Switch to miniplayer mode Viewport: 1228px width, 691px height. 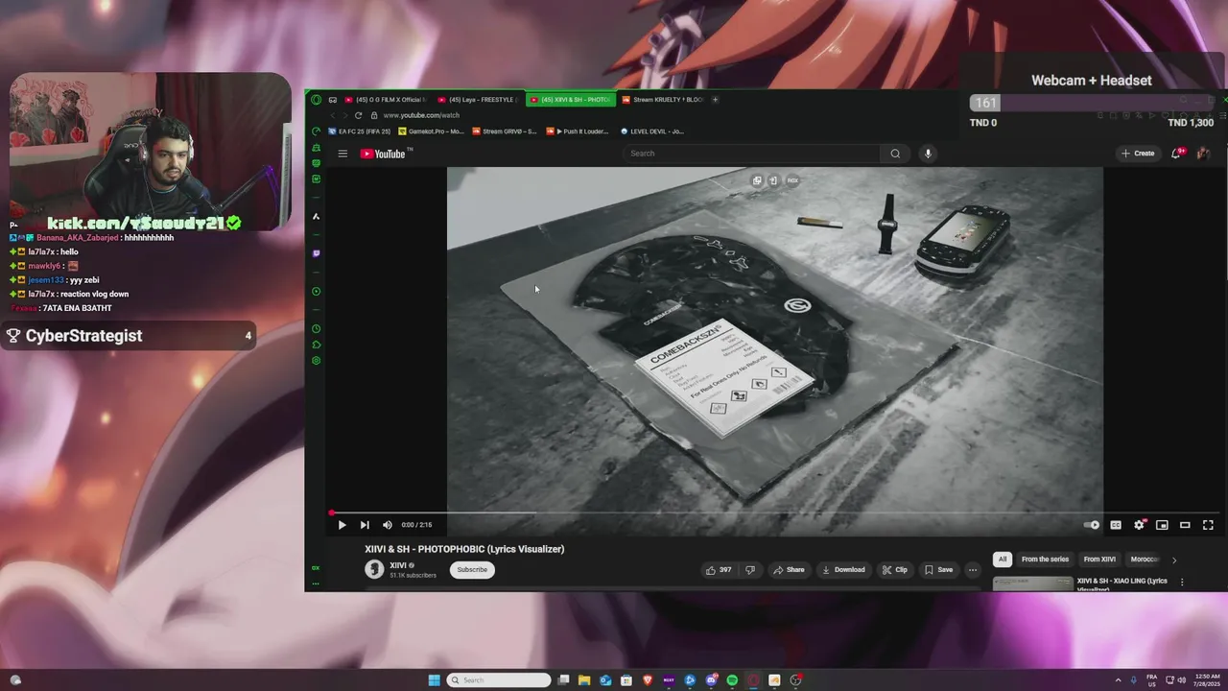[1162, 525]
